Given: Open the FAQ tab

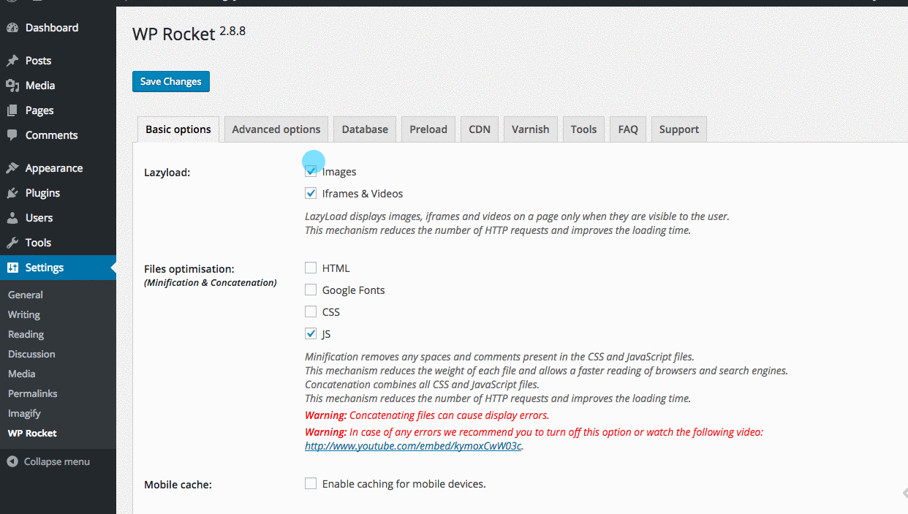Looking at the screenshot, I should [x=628, y=129].
